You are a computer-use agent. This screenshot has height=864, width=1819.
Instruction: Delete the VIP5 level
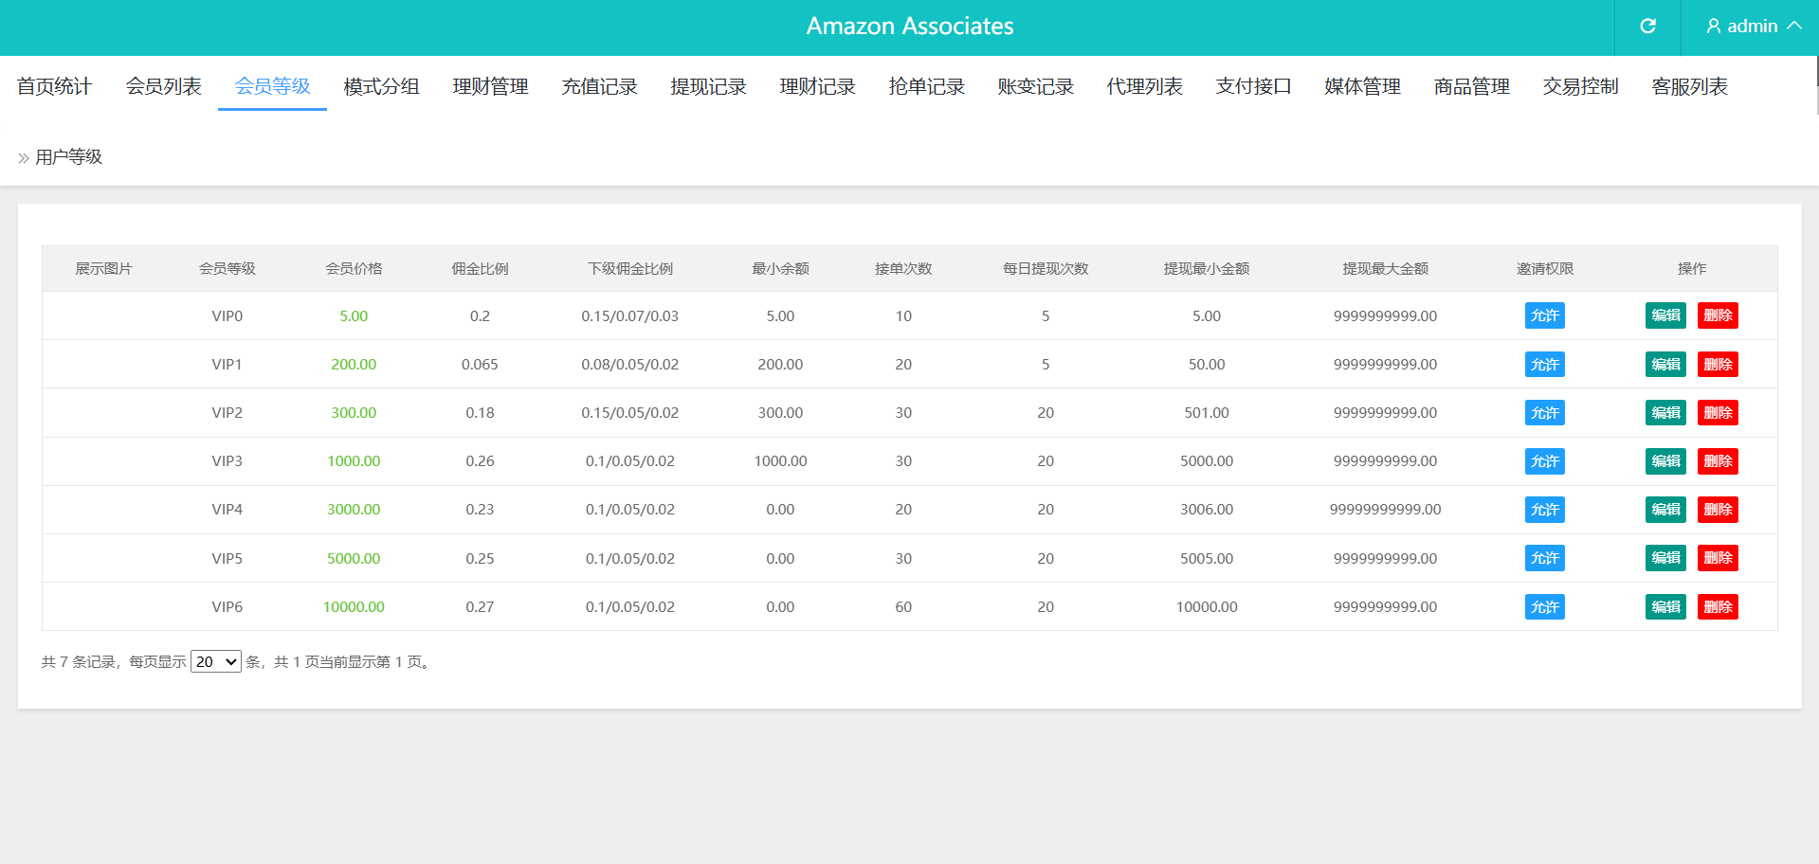(x=1718, y=558)
